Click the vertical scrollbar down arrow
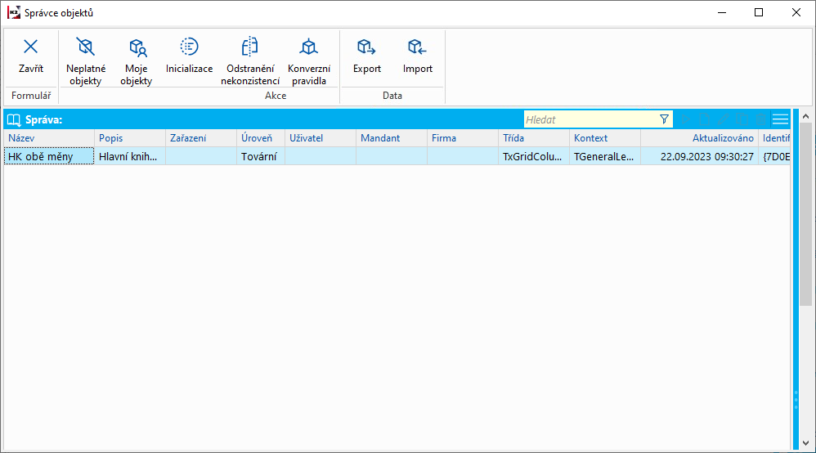The height and width of the screenshot is (453, 816). 805,443
